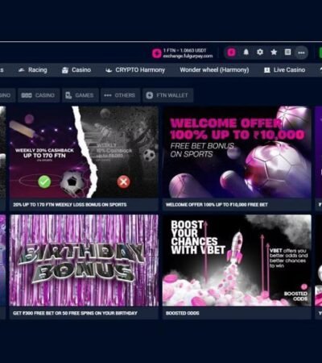Open the exchange.fulgurpay.com FTN rate link
The image size is (322, 363).
pyautogui.click(x=188, y=56)
